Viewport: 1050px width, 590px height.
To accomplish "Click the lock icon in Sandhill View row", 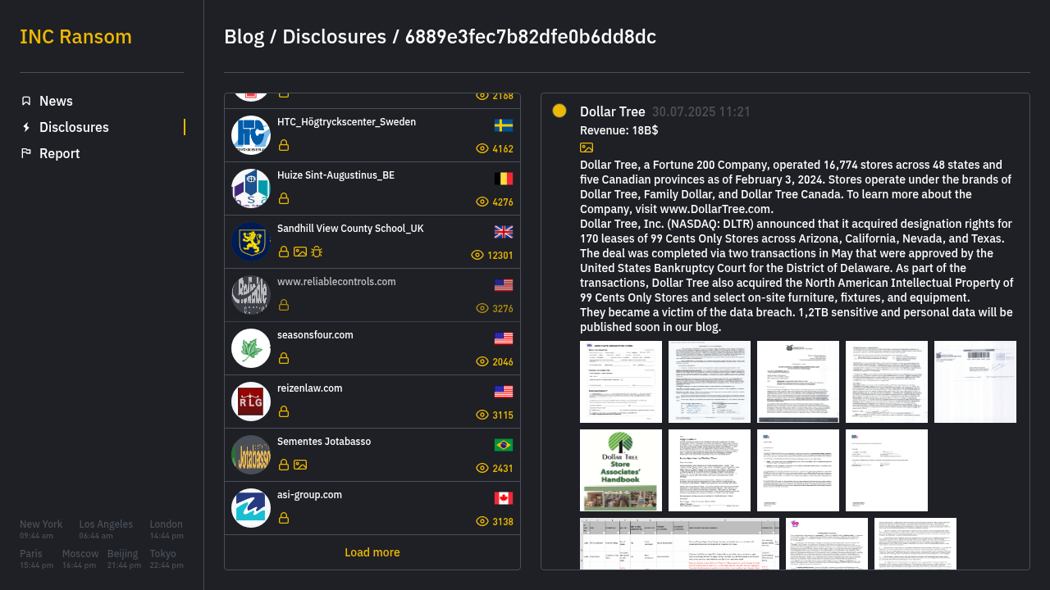I will (x=284, y=252).
